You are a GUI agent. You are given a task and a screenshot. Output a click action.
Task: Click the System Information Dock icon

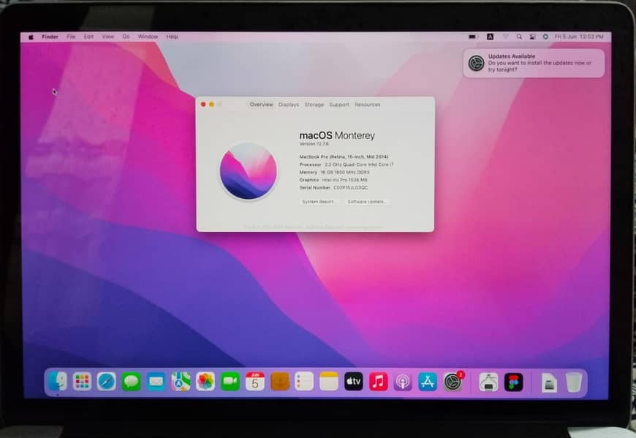(488, 382)
